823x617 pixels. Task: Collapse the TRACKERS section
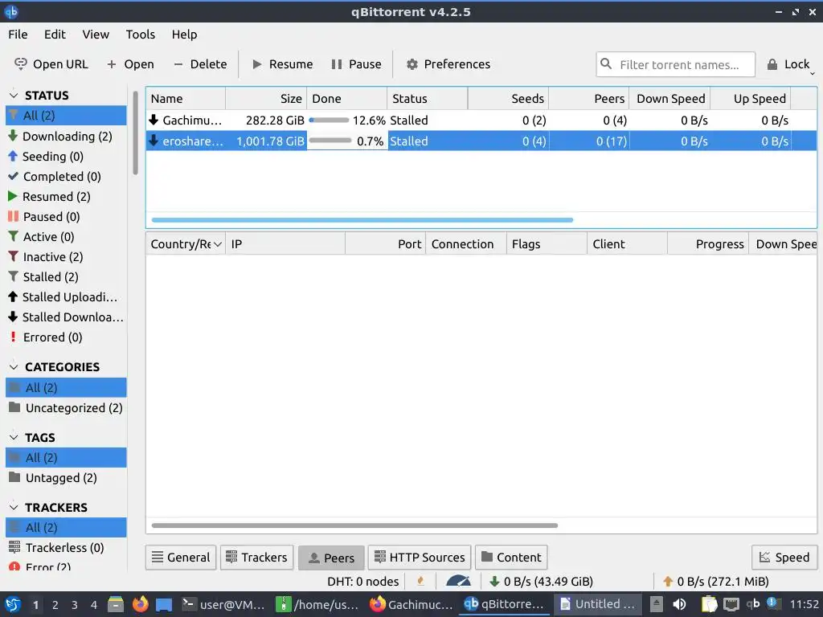coord(14,507)
